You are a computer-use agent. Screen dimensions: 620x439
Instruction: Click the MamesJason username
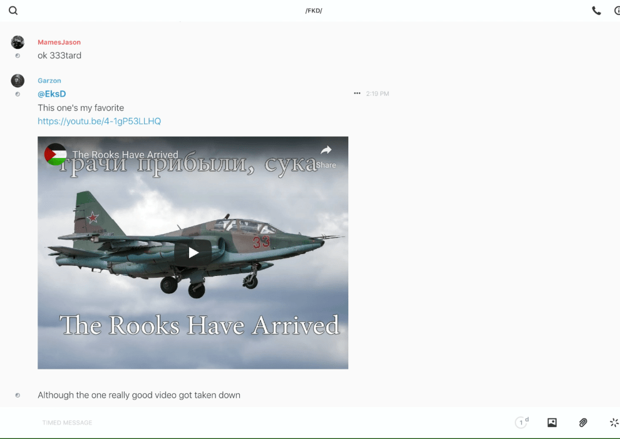tap(59, 43)
